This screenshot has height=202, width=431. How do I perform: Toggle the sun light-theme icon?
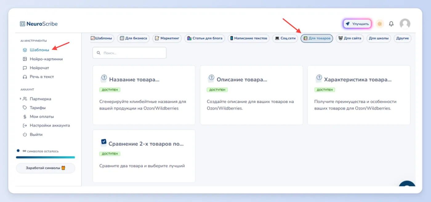(380, 24)
